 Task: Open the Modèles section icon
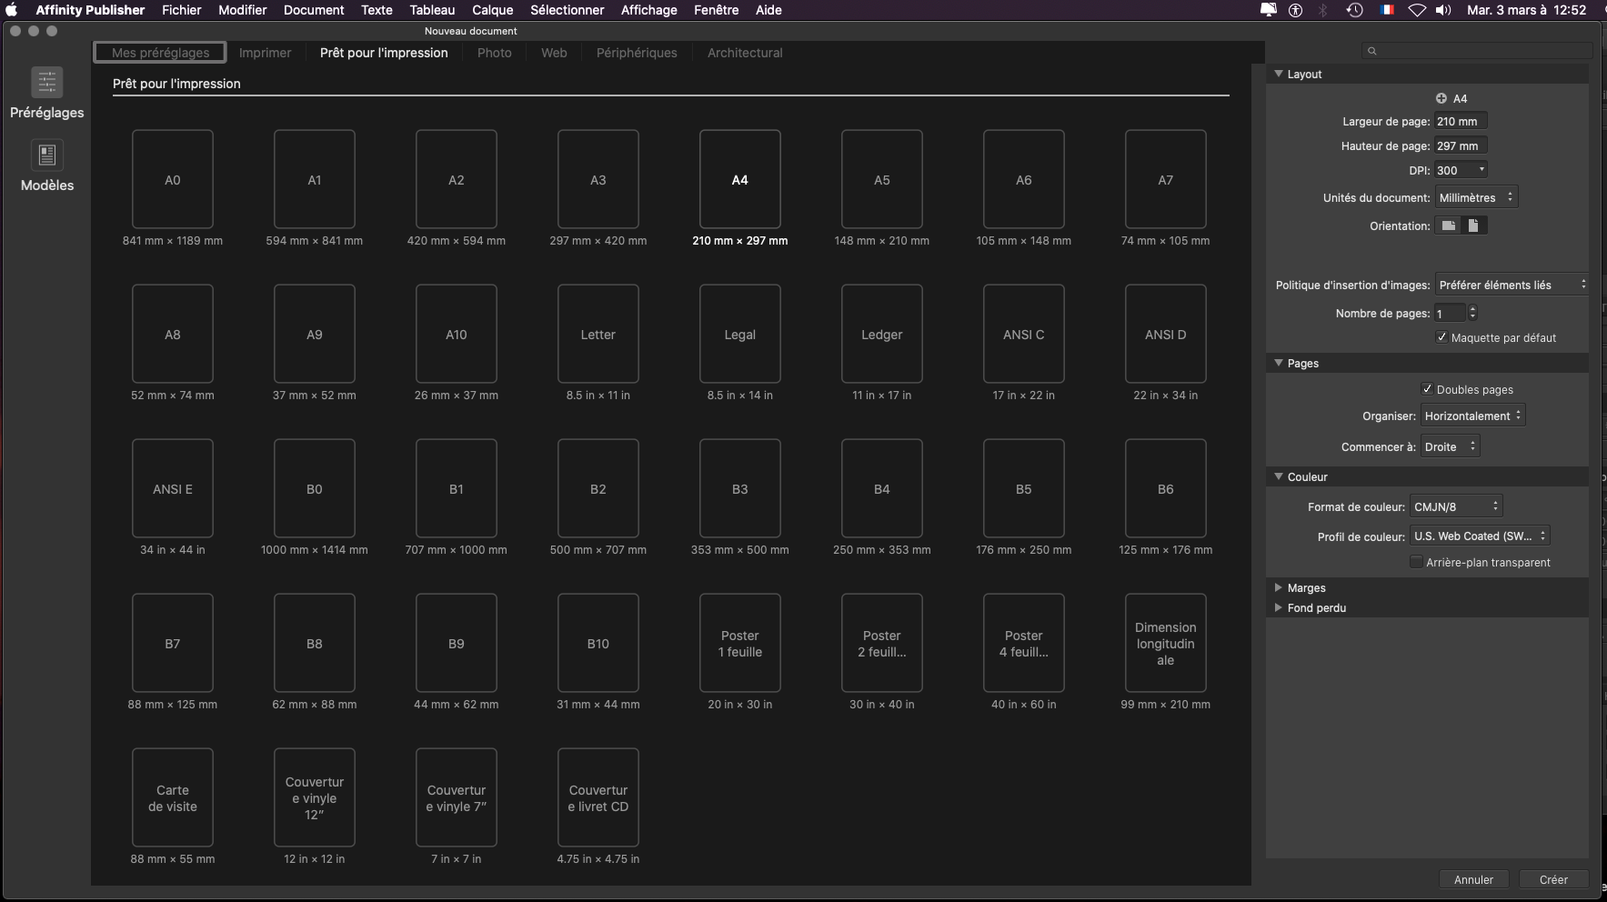(47, 155)
